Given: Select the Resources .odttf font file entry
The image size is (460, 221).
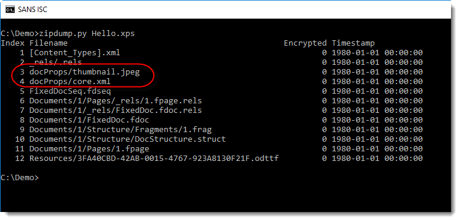Looking at the screenshot, I should click(x=154, y=159).
